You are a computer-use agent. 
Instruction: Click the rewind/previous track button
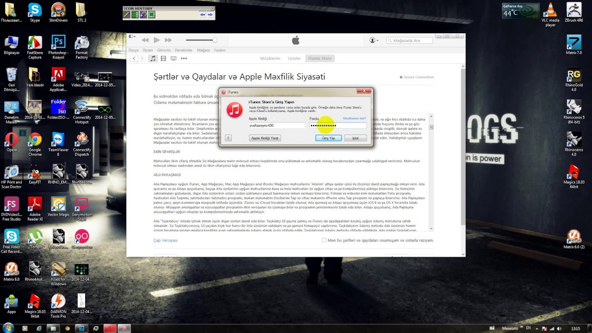[x=145, y=40]
